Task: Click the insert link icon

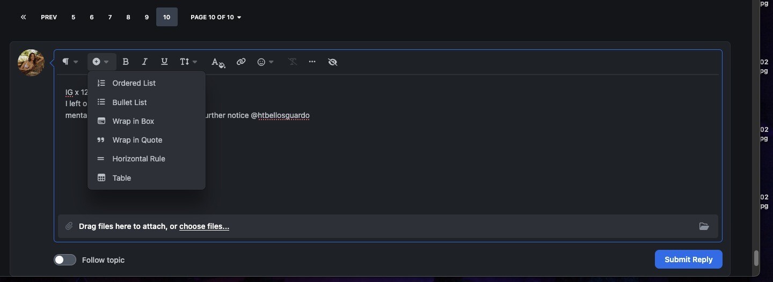Action: coord(241,62)
